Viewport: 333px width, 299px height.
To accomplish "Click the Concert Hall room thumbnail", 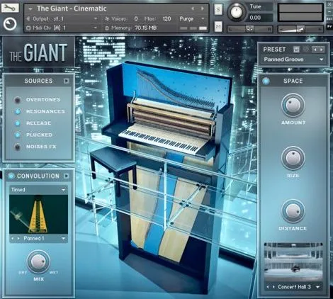I will 293,262.
